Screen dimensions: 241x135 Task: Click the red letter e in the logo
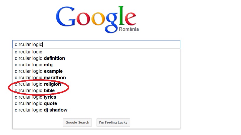click(130, 19)
